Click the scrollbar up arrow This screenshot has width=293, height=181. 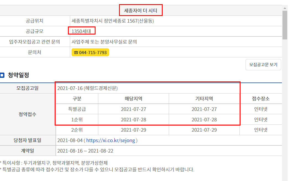tap(285, 8)
